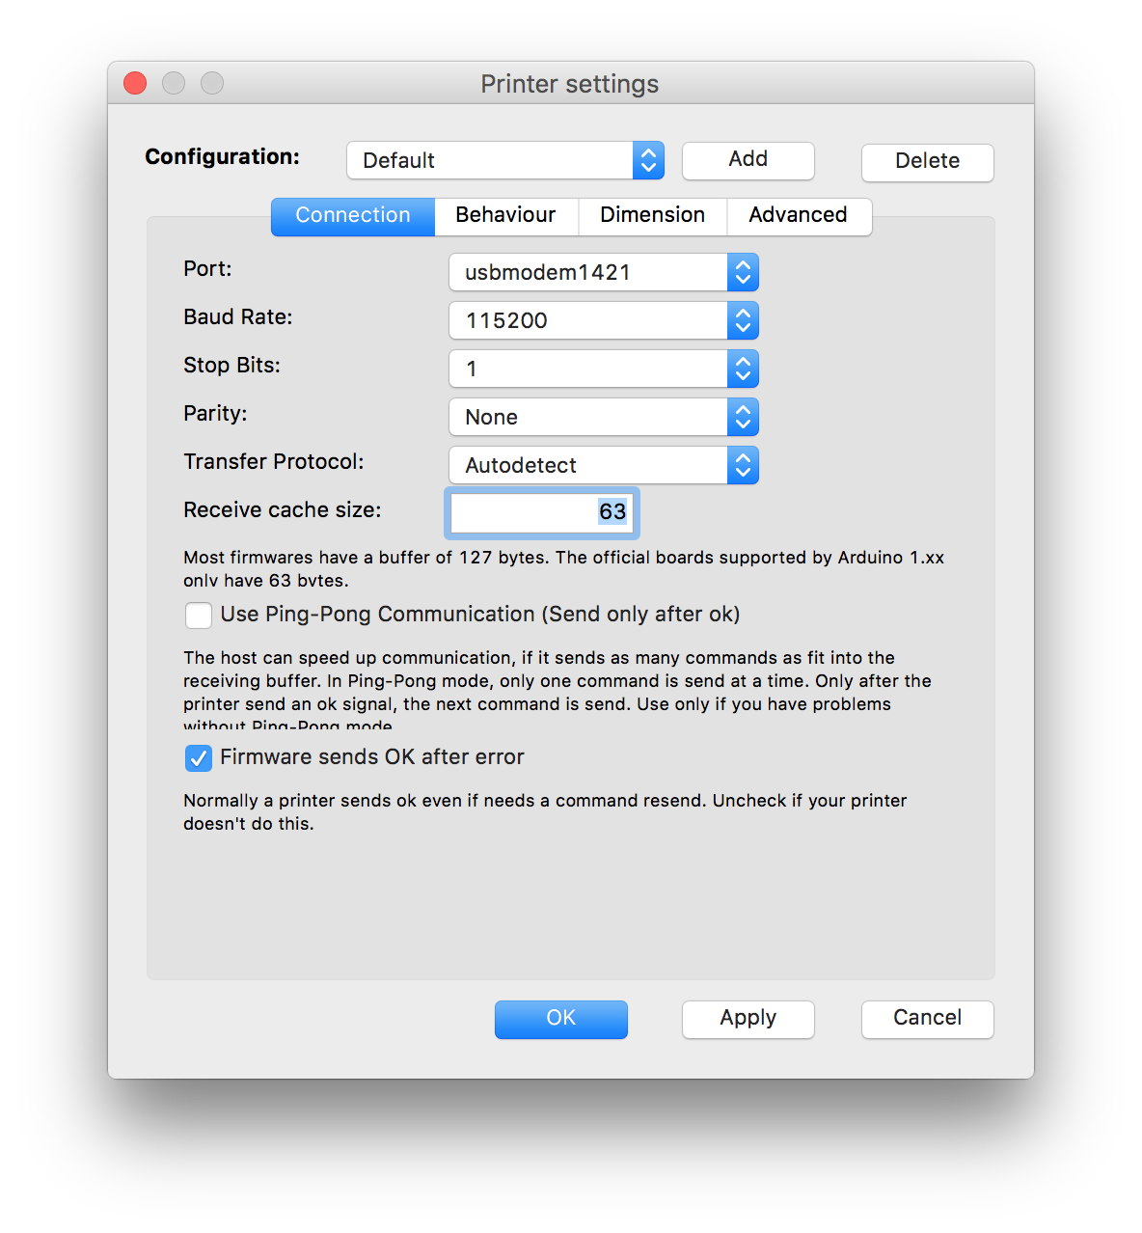Enable Use Ping-Pong Communication checkbox
Viewport: 1142px width, 1233px height.
[x=199, y=615]
